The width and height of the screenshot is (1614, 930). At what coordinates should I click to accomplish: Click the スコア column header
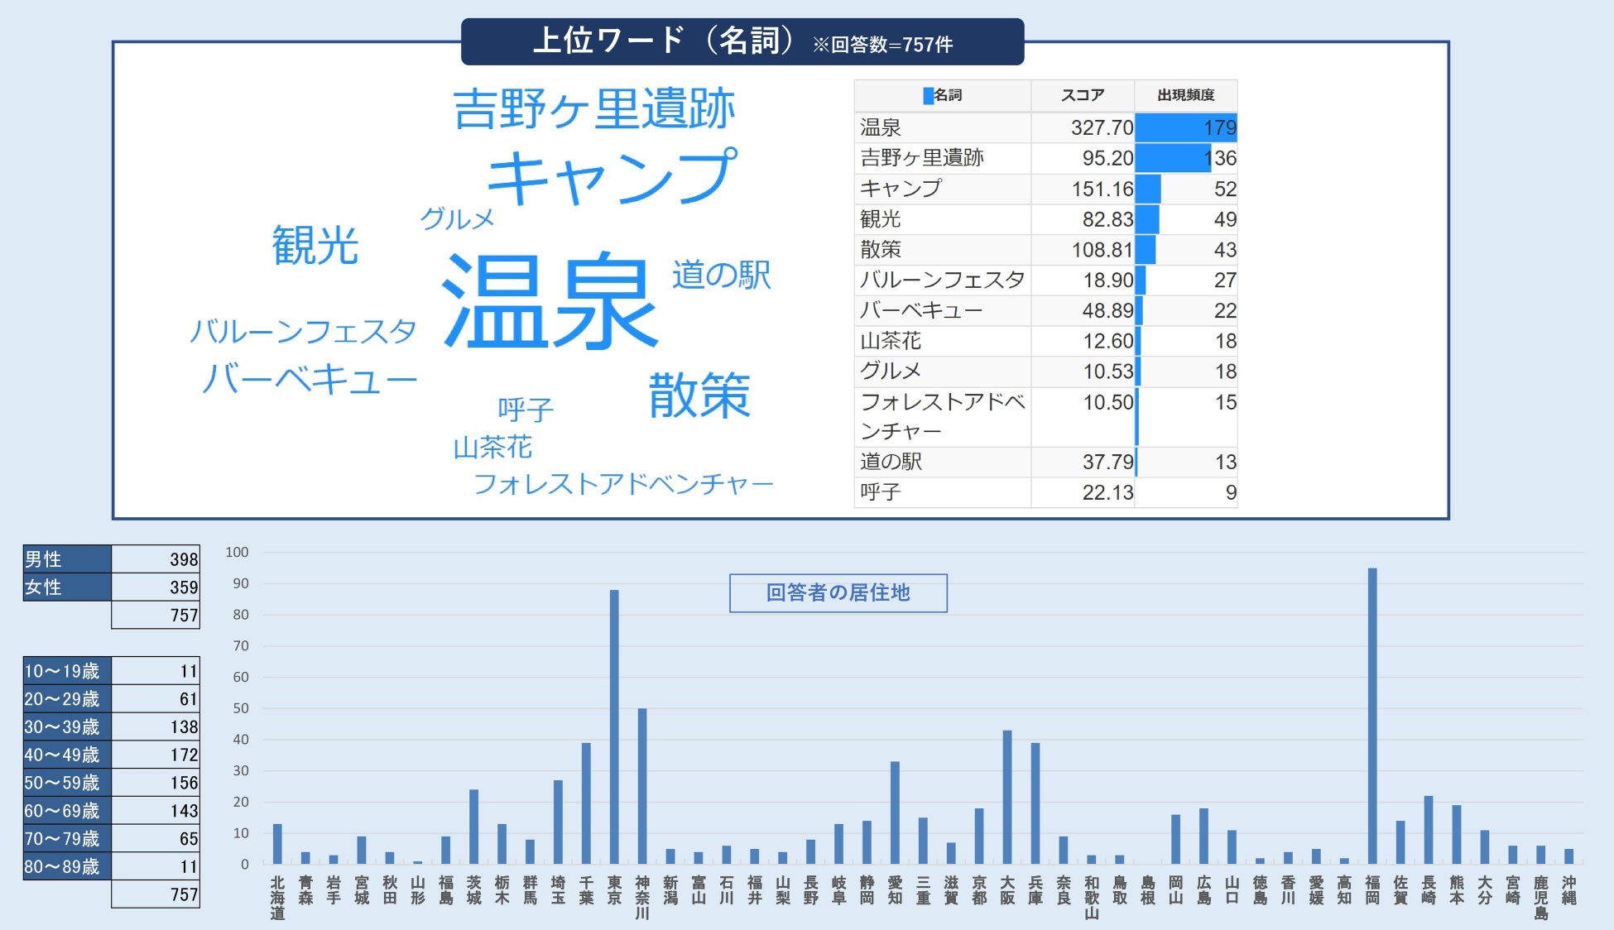coord(1082,96)
